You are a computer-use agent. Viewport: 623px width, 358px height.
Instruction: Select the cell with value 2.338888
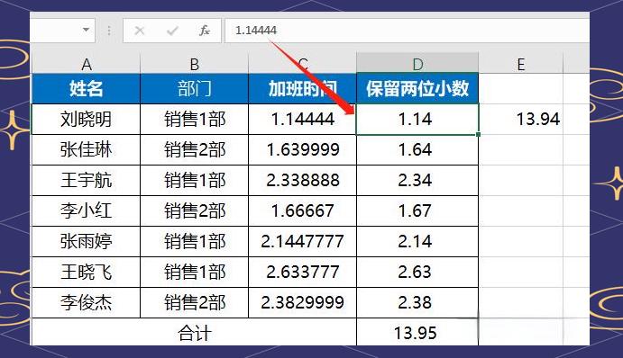click(302, 181)
